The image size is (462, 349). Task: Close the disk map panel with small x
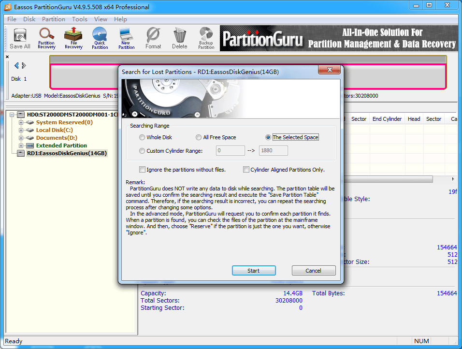tap(7, 57)
